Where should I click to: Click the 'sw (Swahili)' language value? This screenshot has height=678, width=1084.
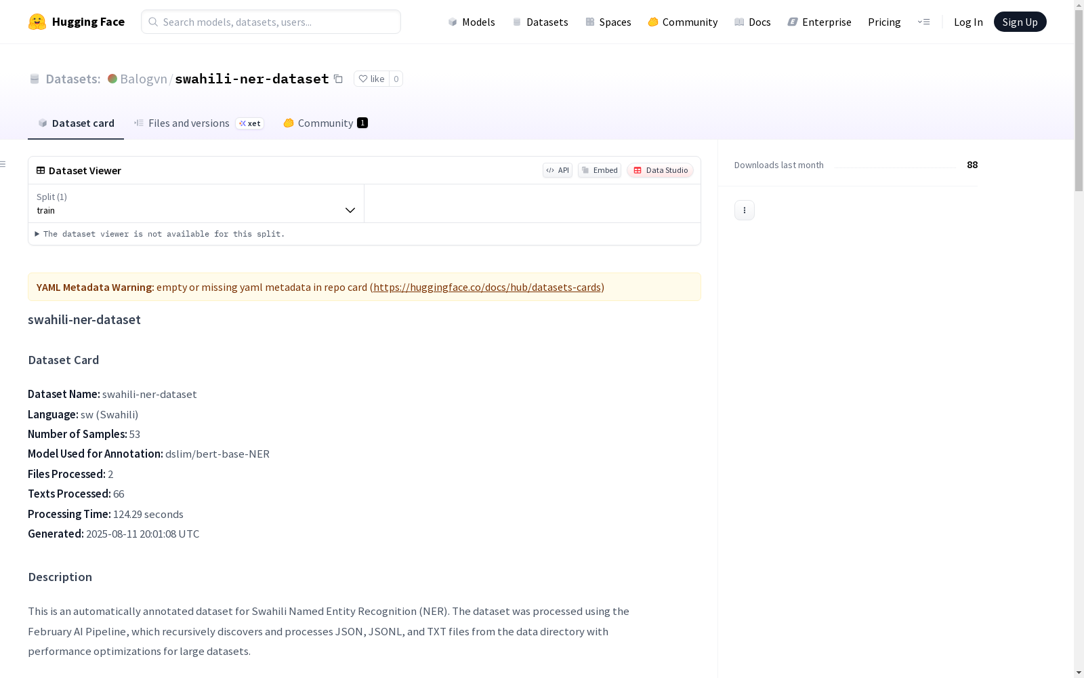click(x=110, y=414)
